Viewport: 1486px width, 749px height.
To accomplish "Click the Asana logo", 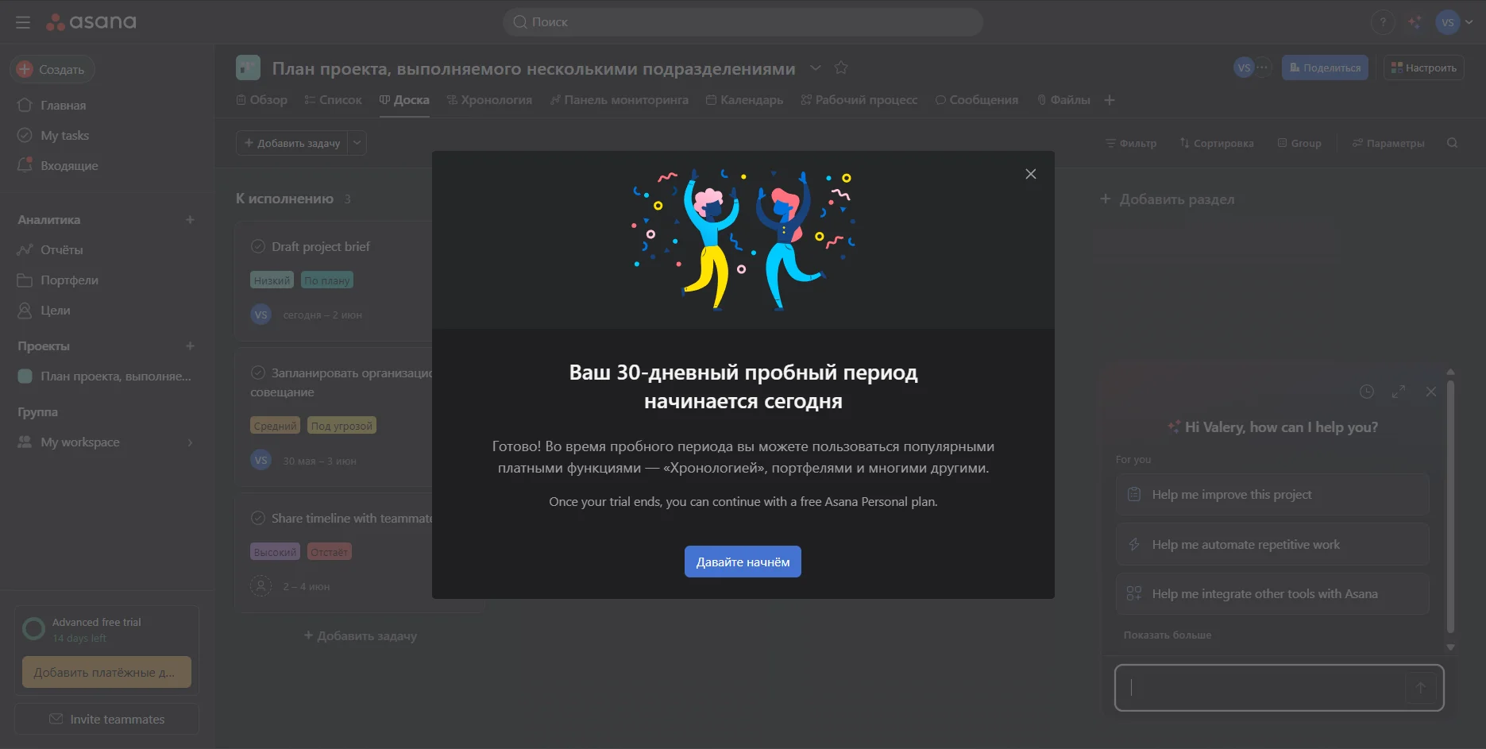I will pos(91,22).
